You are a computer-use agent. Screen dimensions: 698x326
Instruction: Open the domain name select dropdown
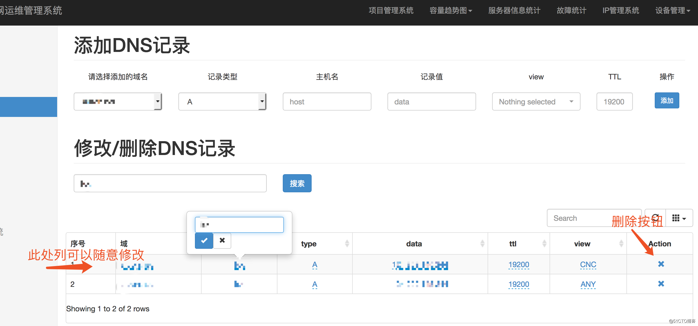(118, 102)
